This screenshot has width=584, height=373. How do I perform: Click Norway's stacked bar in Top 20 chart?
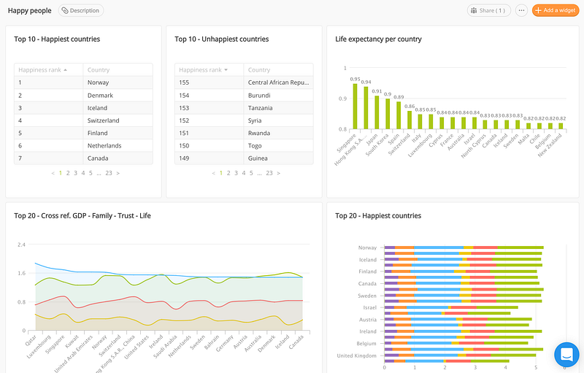coord(464,247)
